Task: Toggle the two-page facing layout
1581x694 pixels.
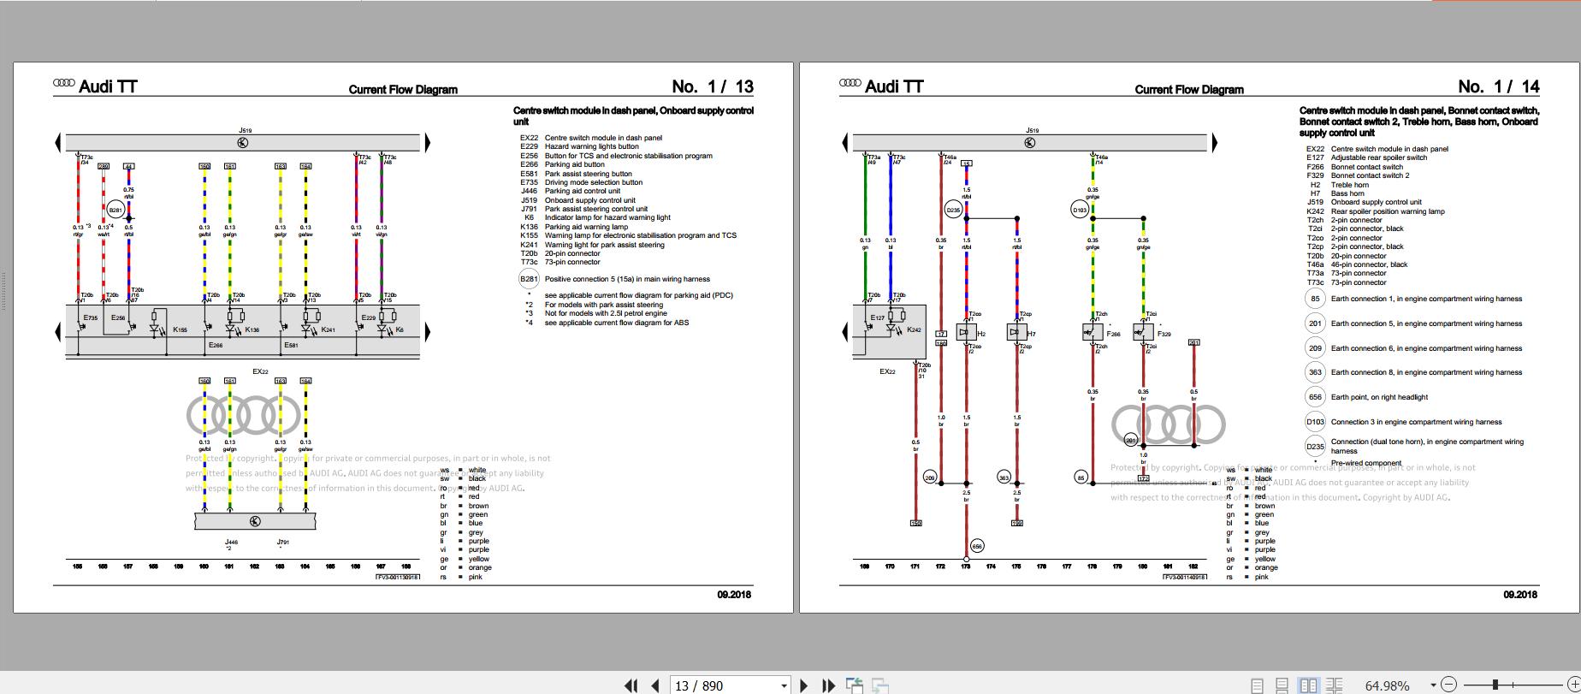Action: [1308, 685]
